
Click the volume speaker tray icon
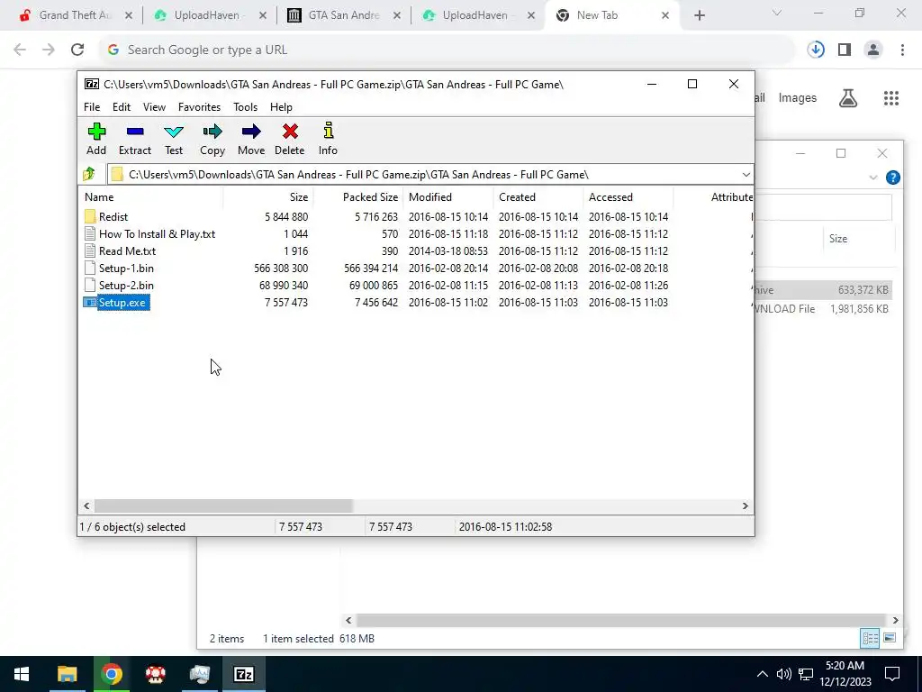pos(783,674)
